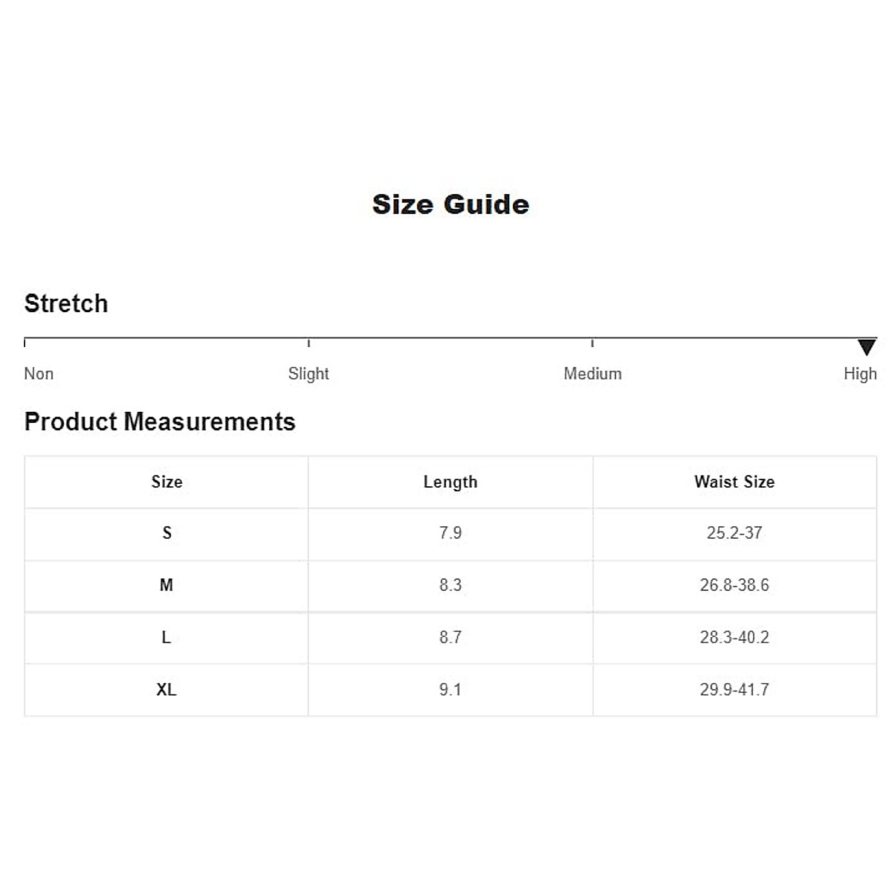Click the Size column header
Viewport: 892px width, 892px height.
click(167, 482)
